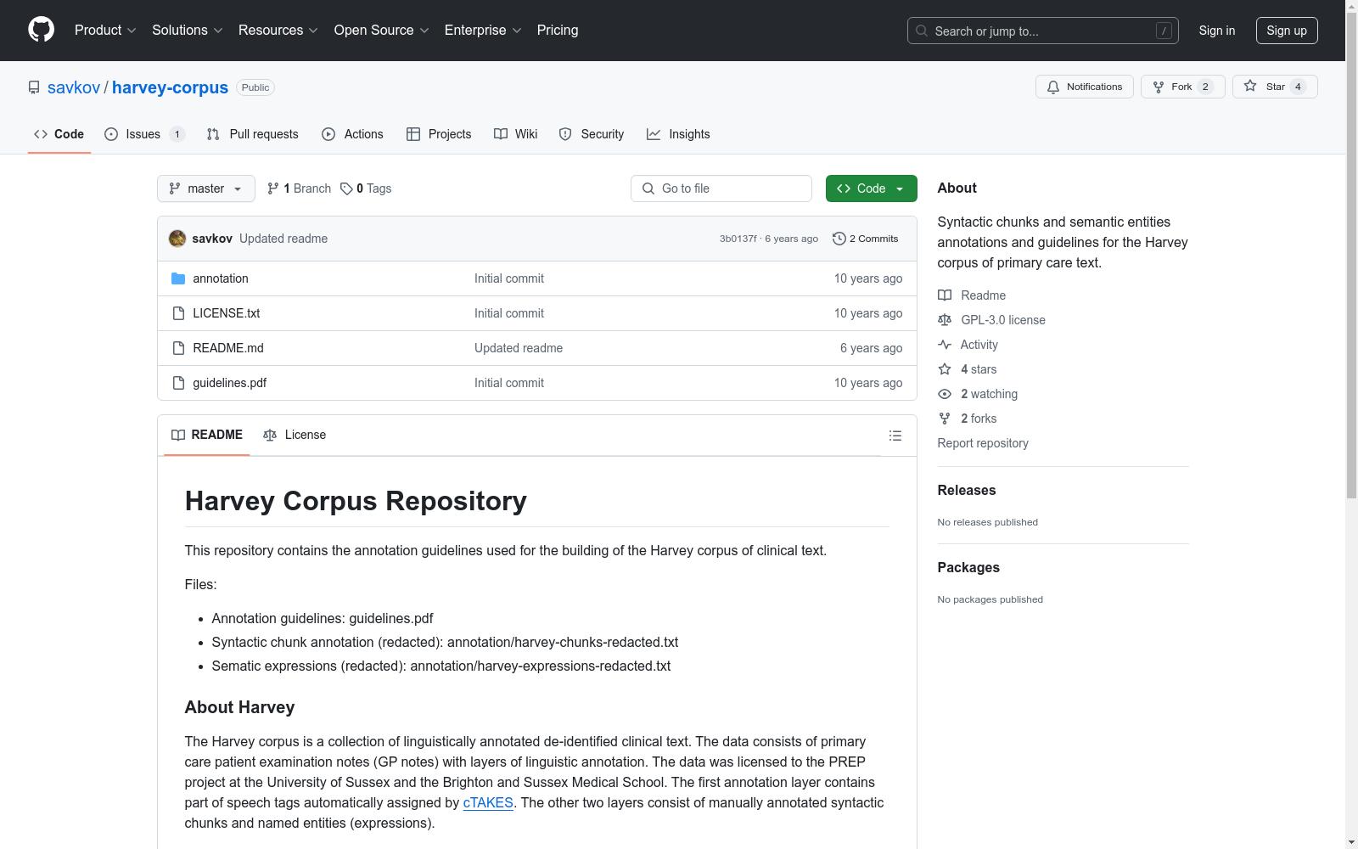1358x849 pixels.
Task: Click savkov's avatar in commit row
Action: (x=177, y=239)
